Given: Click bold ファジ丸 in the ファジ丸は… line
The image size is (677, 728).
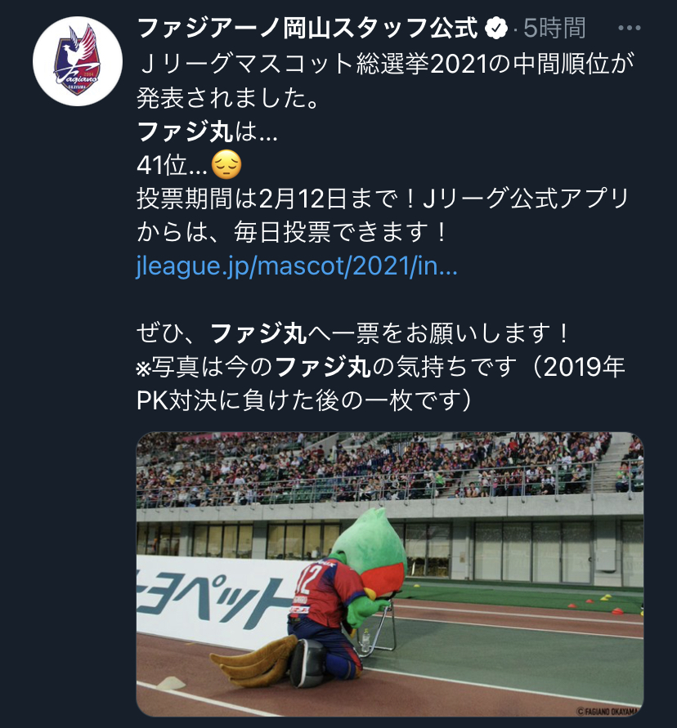Looking at the screenshot, I should [x=185, y=132].
